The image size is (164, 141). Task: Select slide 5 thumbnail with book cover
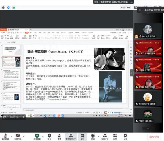click(x=11, y=98)
